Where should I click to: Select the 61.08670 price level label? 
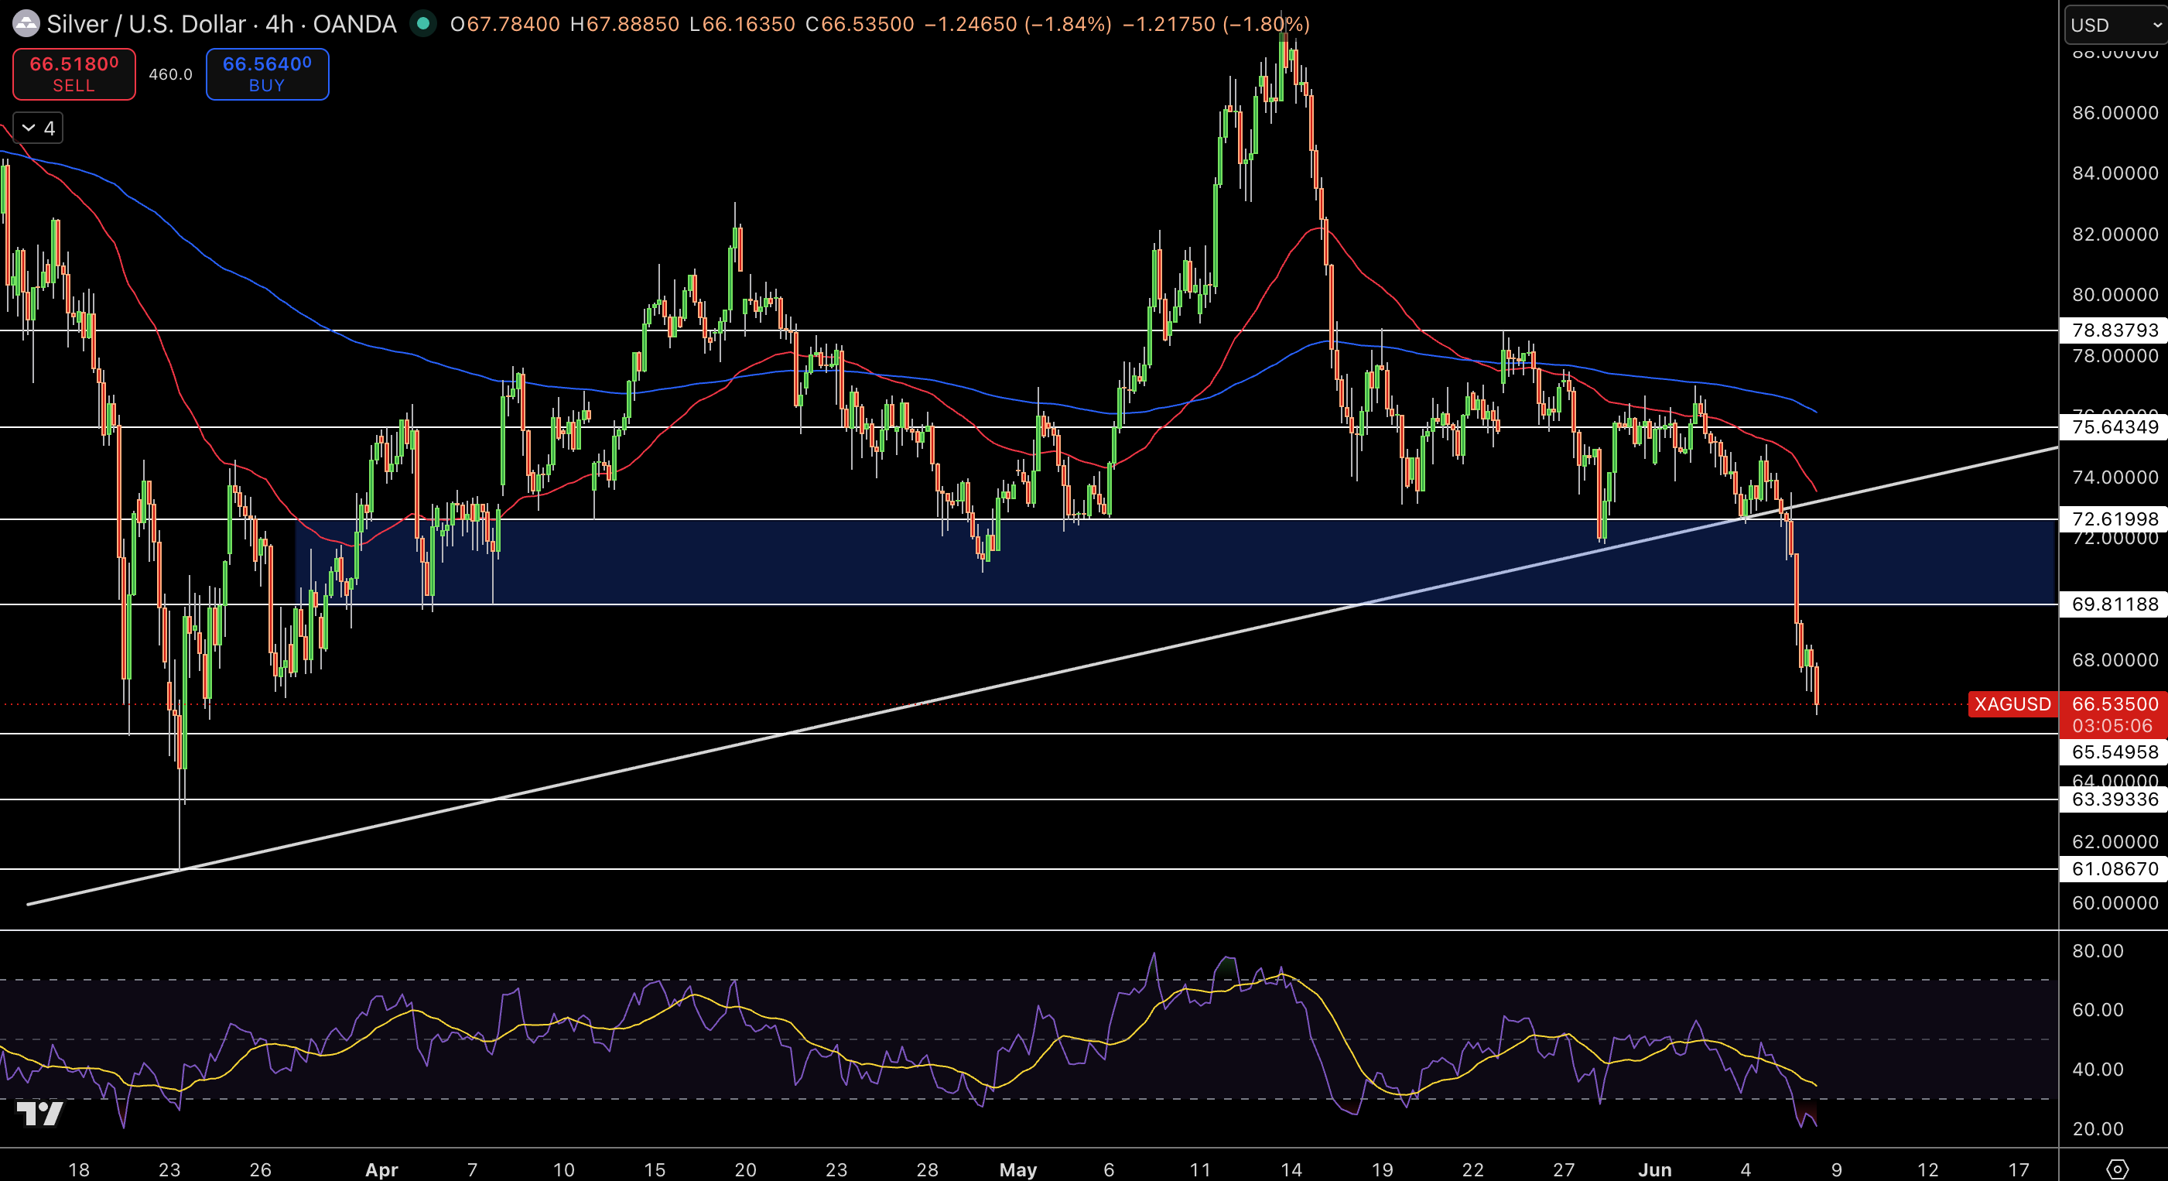tap(2113, 868)
